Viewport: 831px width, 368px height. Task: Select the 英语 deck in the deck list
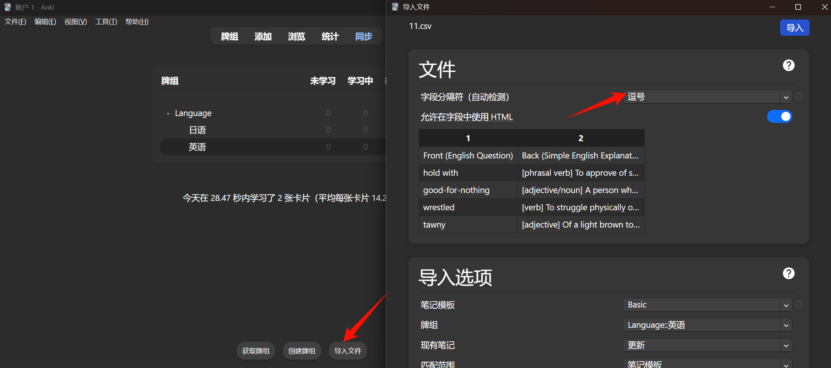tap(197, 146)
